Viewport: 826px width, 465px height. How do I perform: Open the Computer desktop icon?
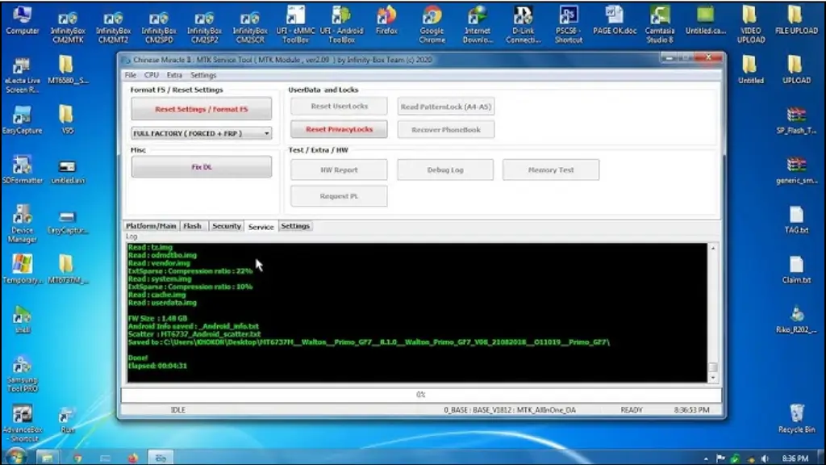pyautogui.click(x=22, y=21)
